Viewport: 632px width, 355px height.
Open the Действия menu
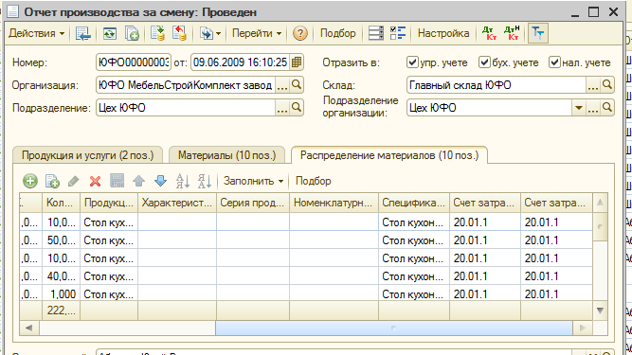pyautogui.click(x=36, y=33)
